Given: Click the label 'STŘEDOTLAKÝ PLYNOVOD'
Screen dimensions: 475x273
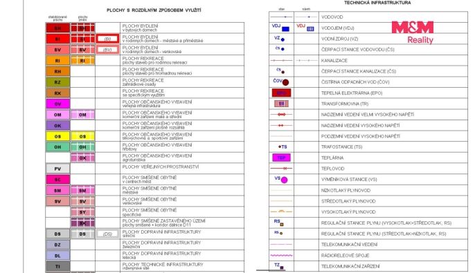Looking at the screenshot, I should click(348, 201).
